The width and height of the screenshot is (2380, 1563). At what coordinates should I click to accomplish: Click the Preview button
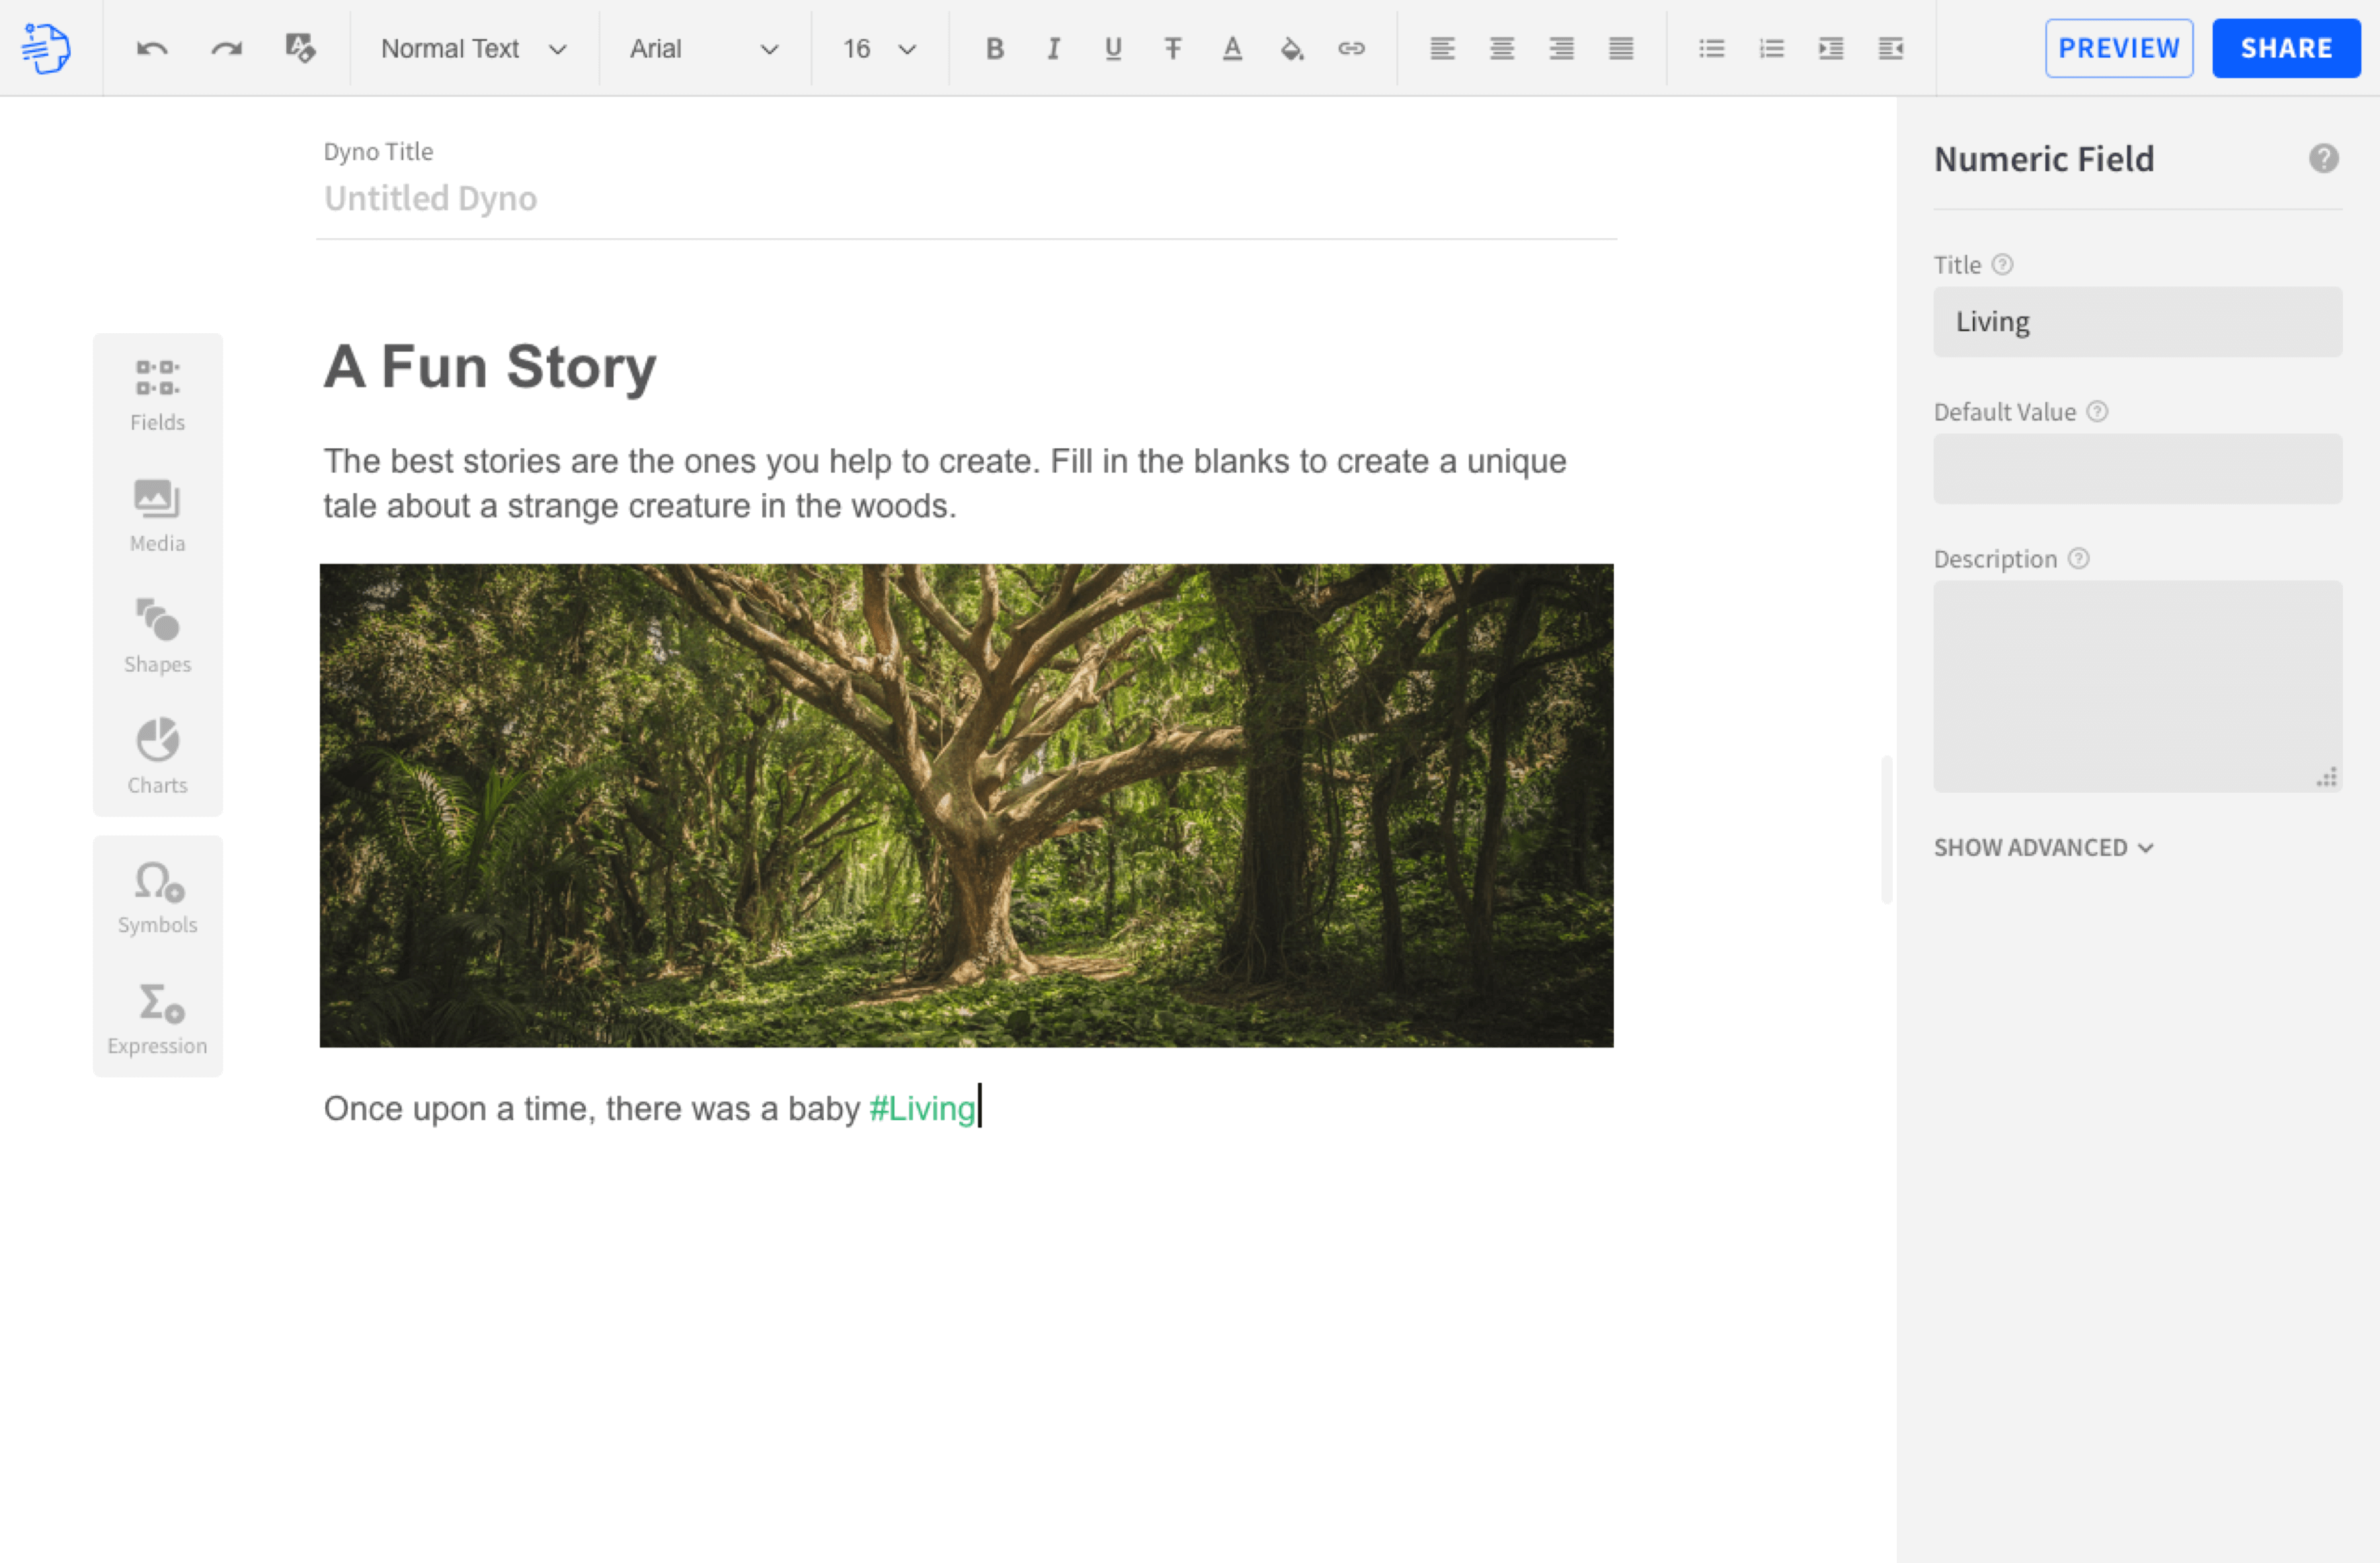click(x=2119, y=47)
